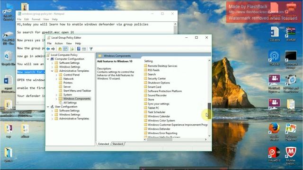Open the McAfee Antivirus desktop shortcut
Image resolution: width=303 pixels, height=170 pixels.
[x=291, y=155]
